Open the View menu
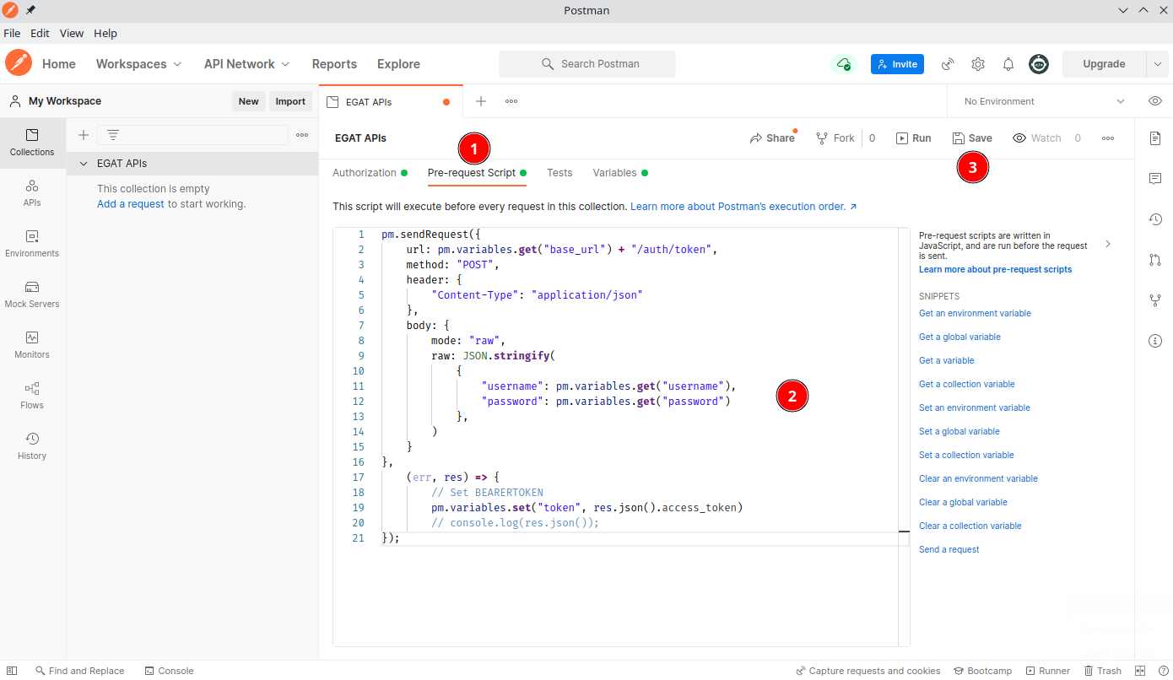1173x680 pixels. 72,34
